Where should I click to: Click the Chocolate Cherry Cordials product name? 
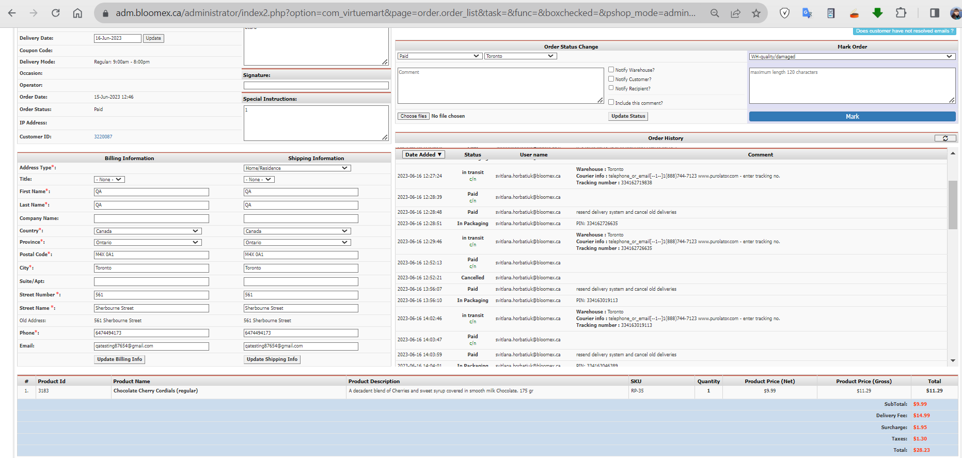pos(155,391)
